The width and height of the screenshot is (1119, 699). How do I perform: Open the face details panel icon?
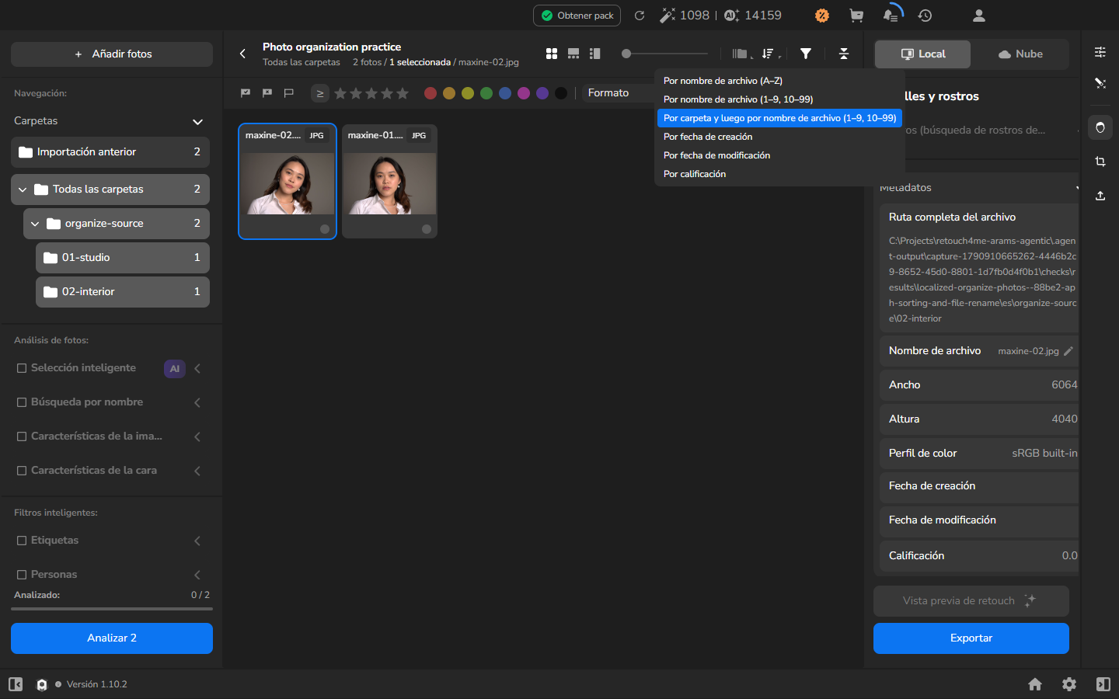pos(1100,127)
